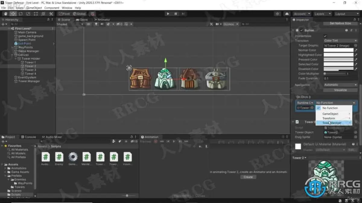Toggle Global handle rotation button
The width and height of the screenshot is (362, 203).
pyautogui.click(x=79, y=14)
